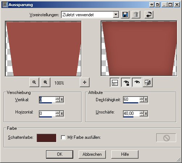182x163 pixels.
Task: Delete preset using trash can icon
Action: coord(136,15)
